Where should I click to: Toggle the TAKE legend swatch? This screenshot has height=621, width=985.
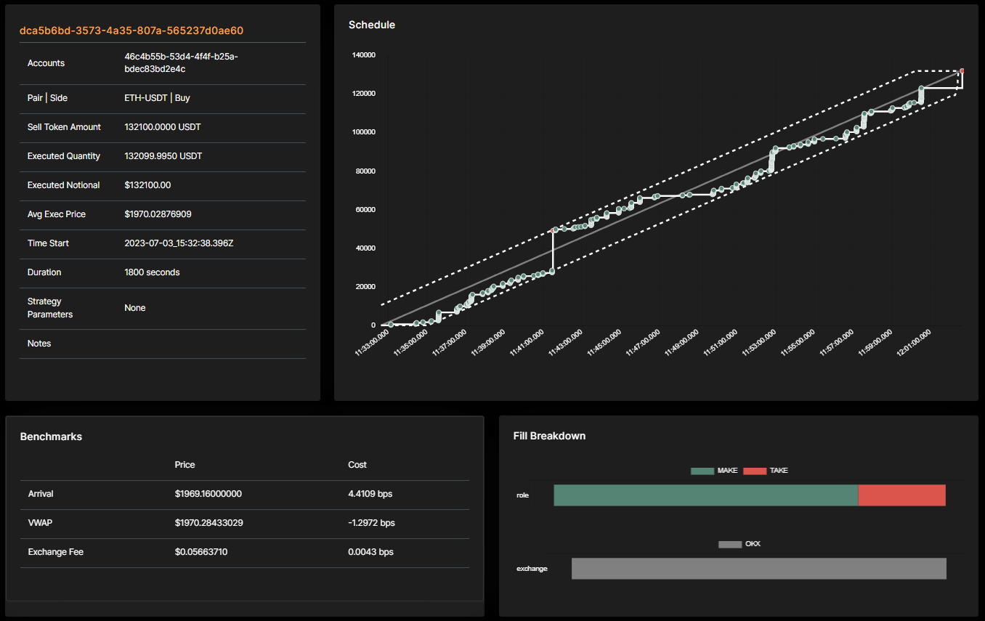755,471
